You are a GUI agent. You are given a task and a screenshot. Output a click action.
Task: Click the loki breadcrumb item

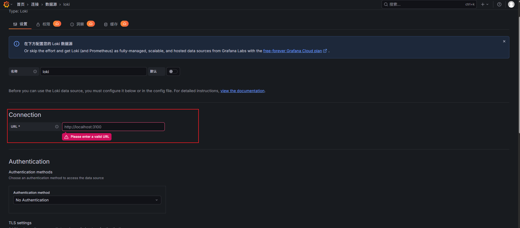point(67,4)
